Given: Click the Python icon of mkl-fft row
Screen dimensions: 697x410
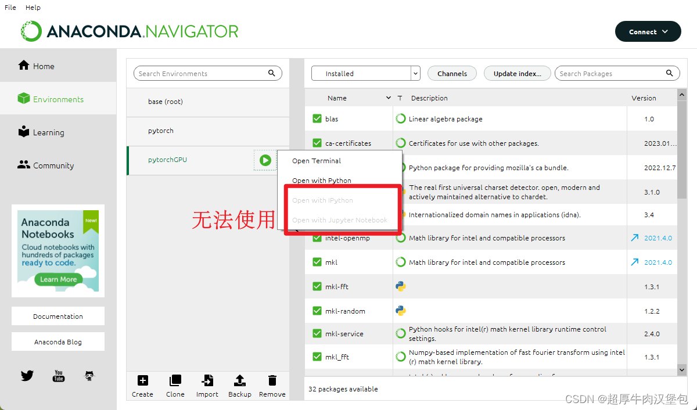Looking at the screenshot, I should (x=401, y=286).
